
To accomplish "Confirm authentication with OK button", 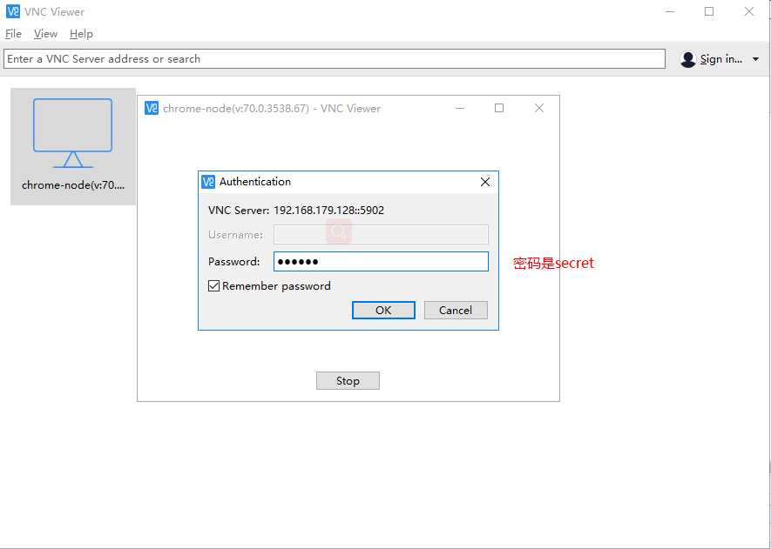I will [383, 311].
